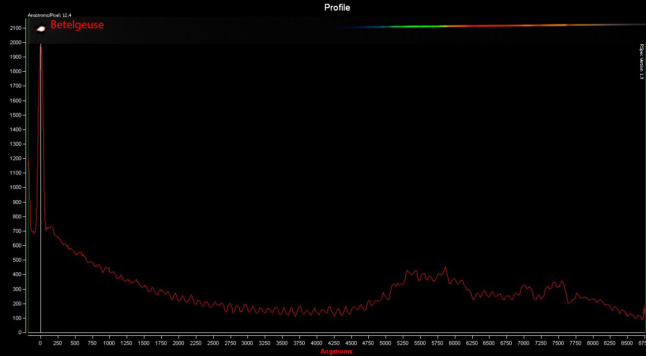Click the 6250 tick label on x-axis
This screenshot has width=646, height=356.
472,343
